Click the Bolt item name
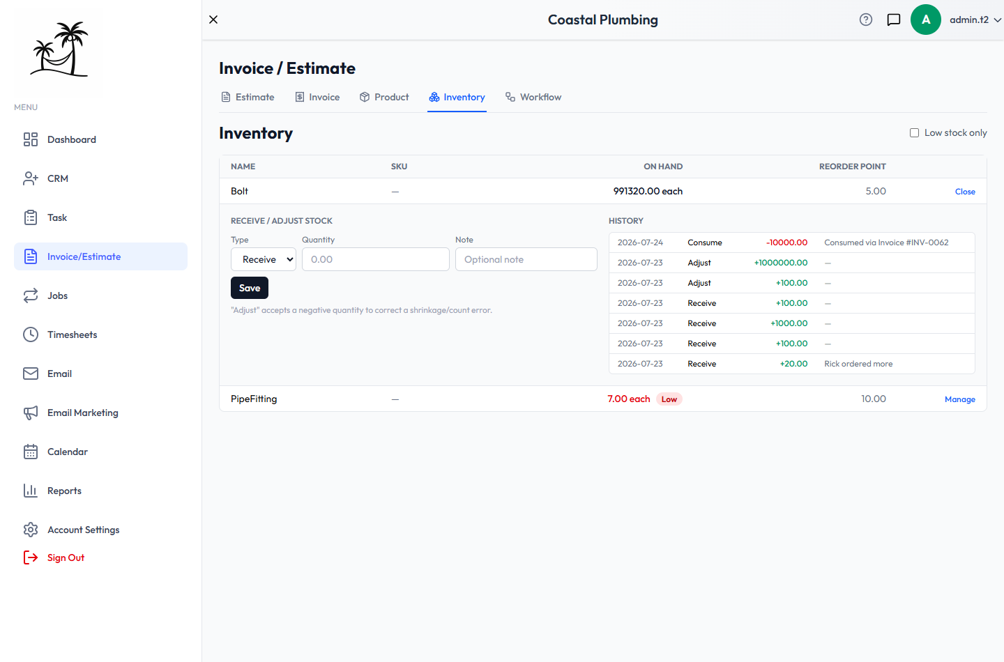 click(239, 191)
